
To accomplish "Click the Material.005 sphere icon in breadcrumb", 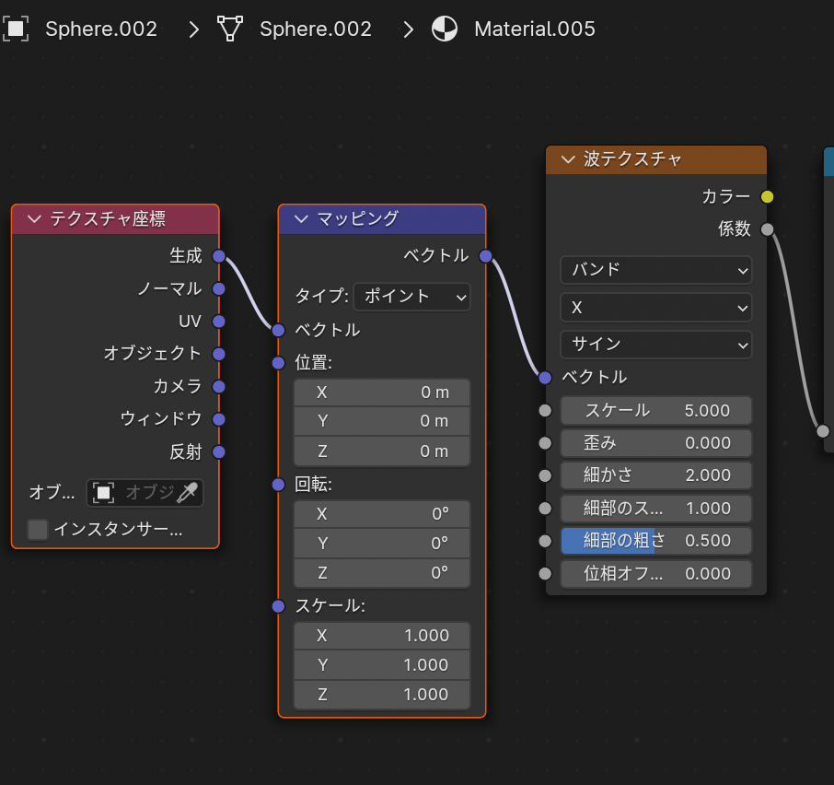I will point(444,29).
